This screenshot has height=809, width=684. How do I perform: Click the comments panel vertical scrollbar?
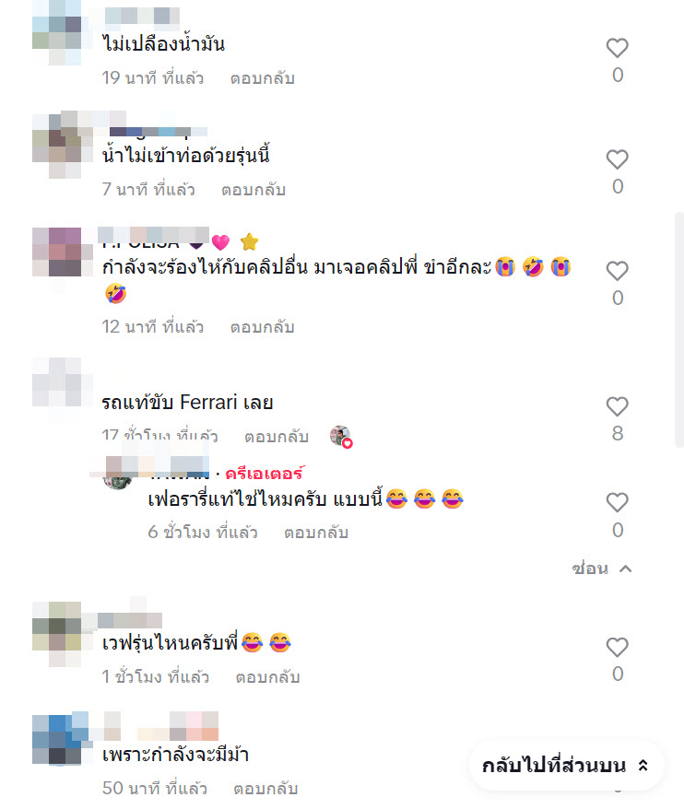coord(679,330)
